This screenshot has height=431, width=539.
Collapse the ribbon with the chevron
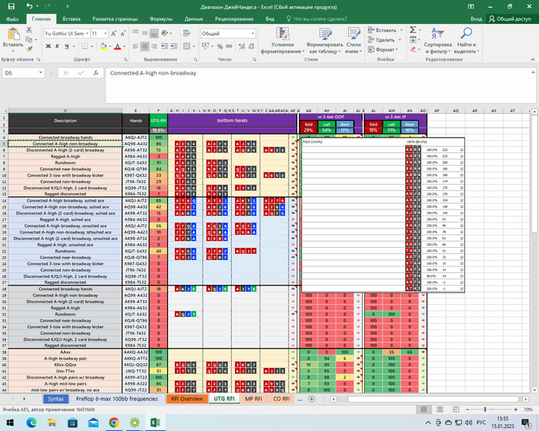pyautogui.click(x=533, y=59)
